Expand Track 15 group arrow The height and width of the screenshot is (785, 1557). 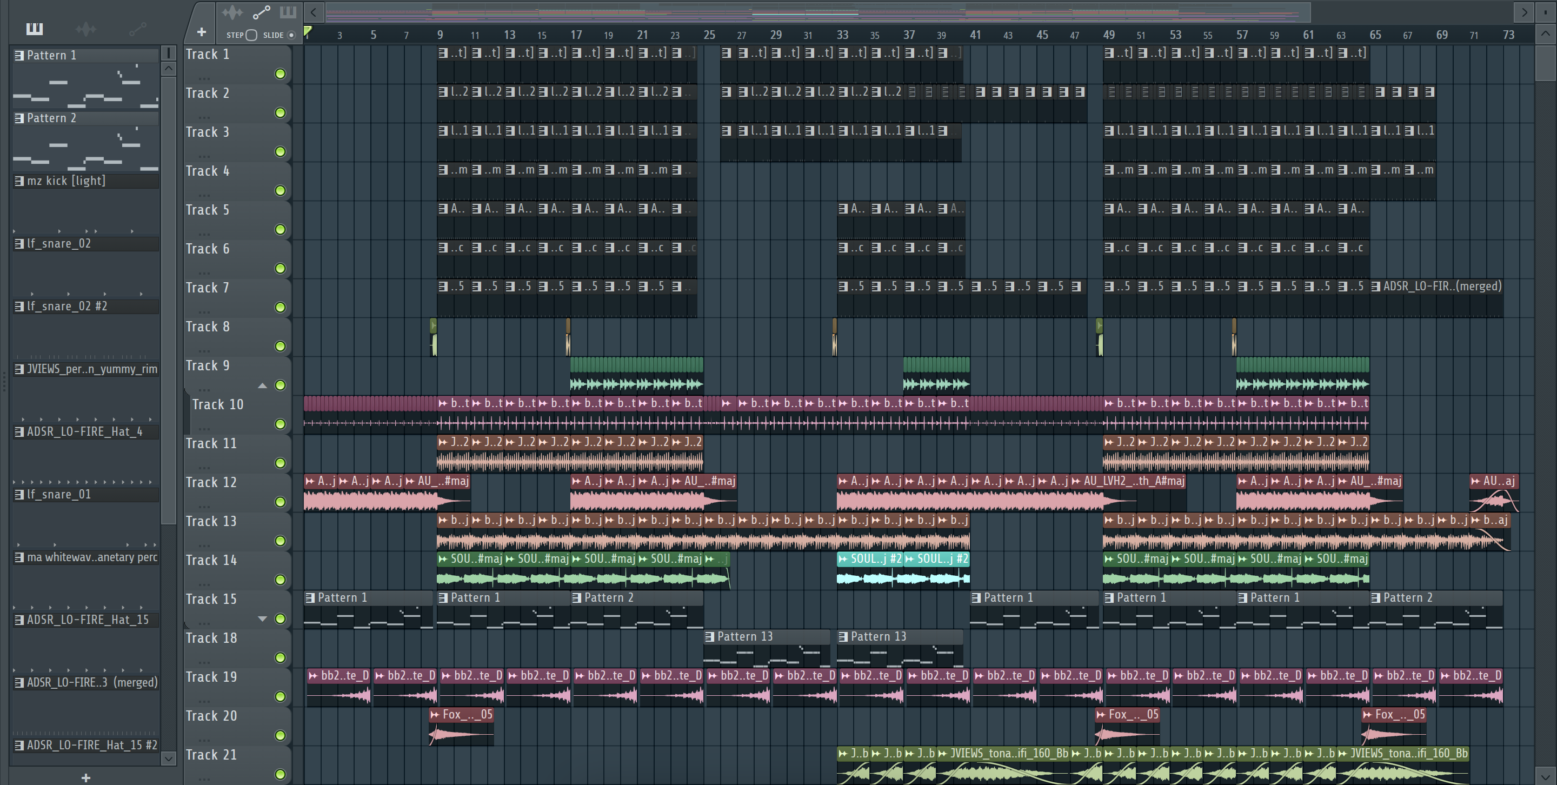point(262,619)
